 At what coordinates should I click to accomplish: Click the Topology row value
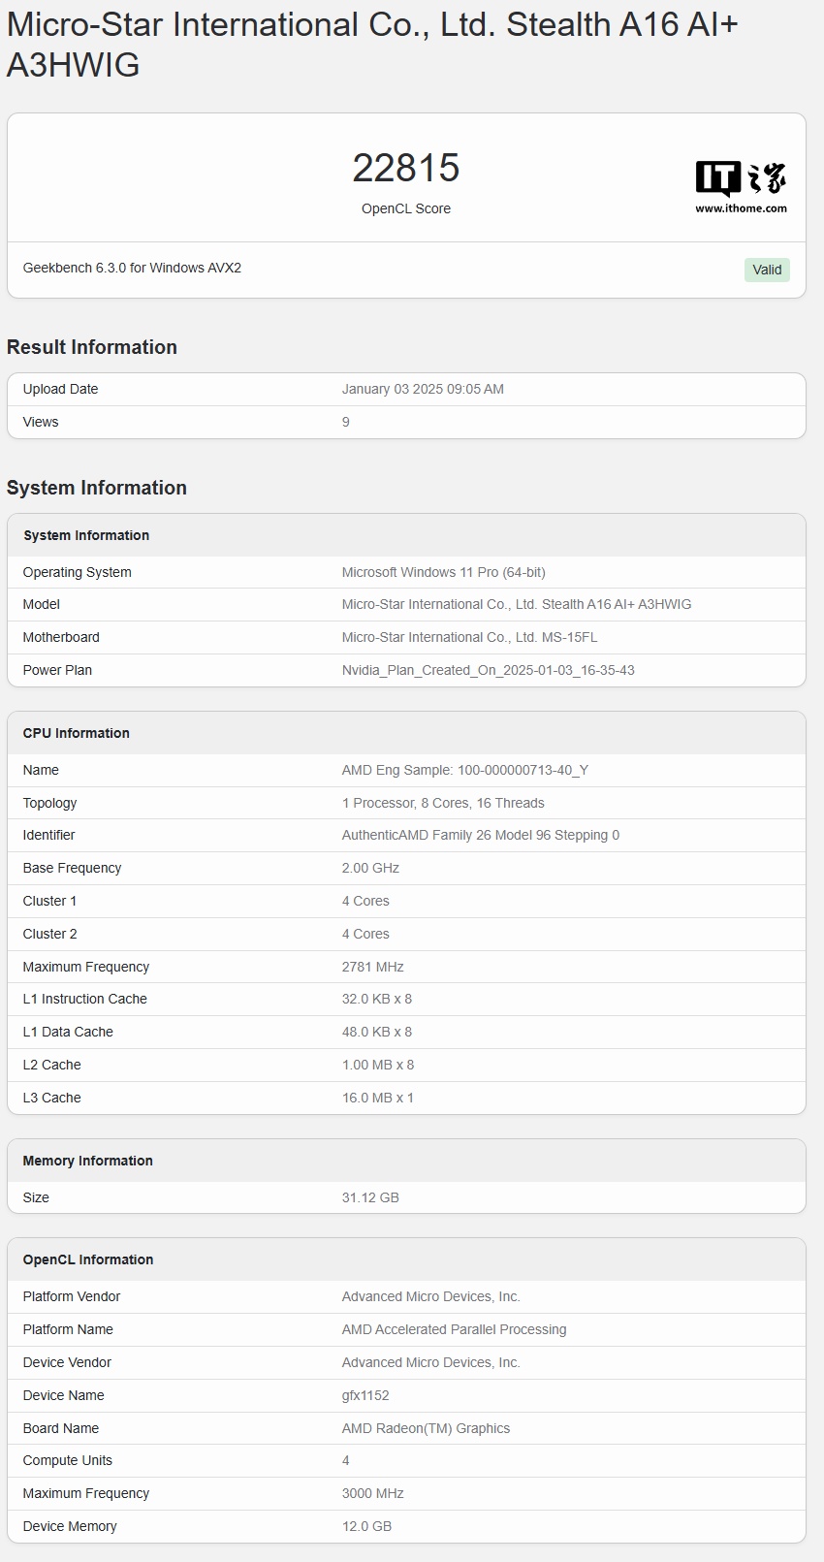(x=443, y=803)
